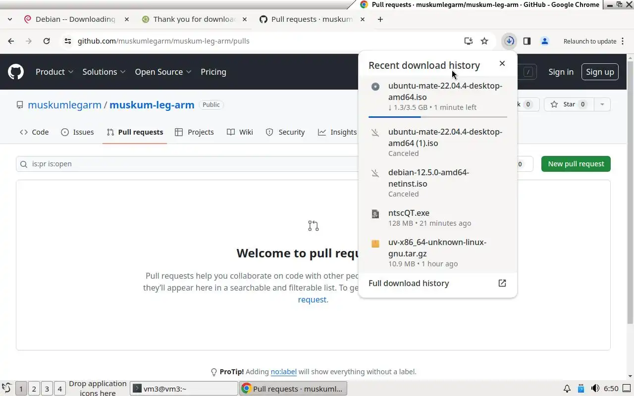The image size is (634, 396).
Task: Open the Wiki tab
Action: [x=240, y=132]
